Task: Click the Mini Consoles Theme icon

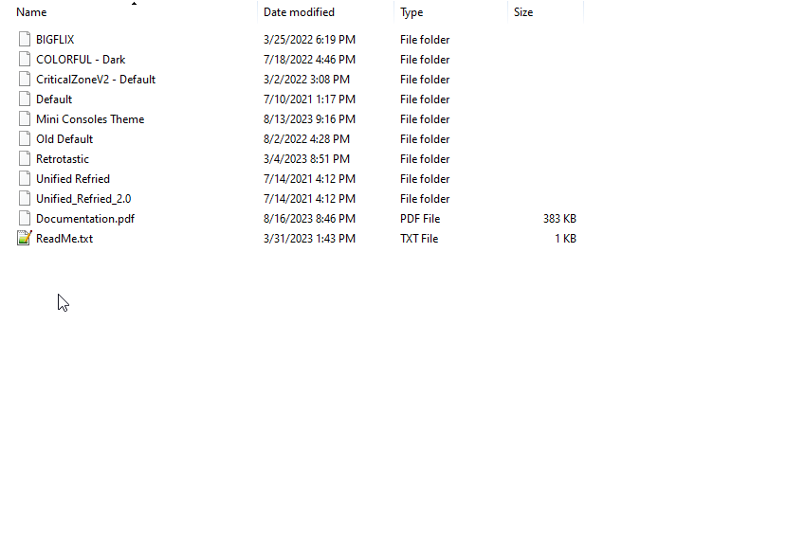Action: pyautogui.click(x=24, y=119)
